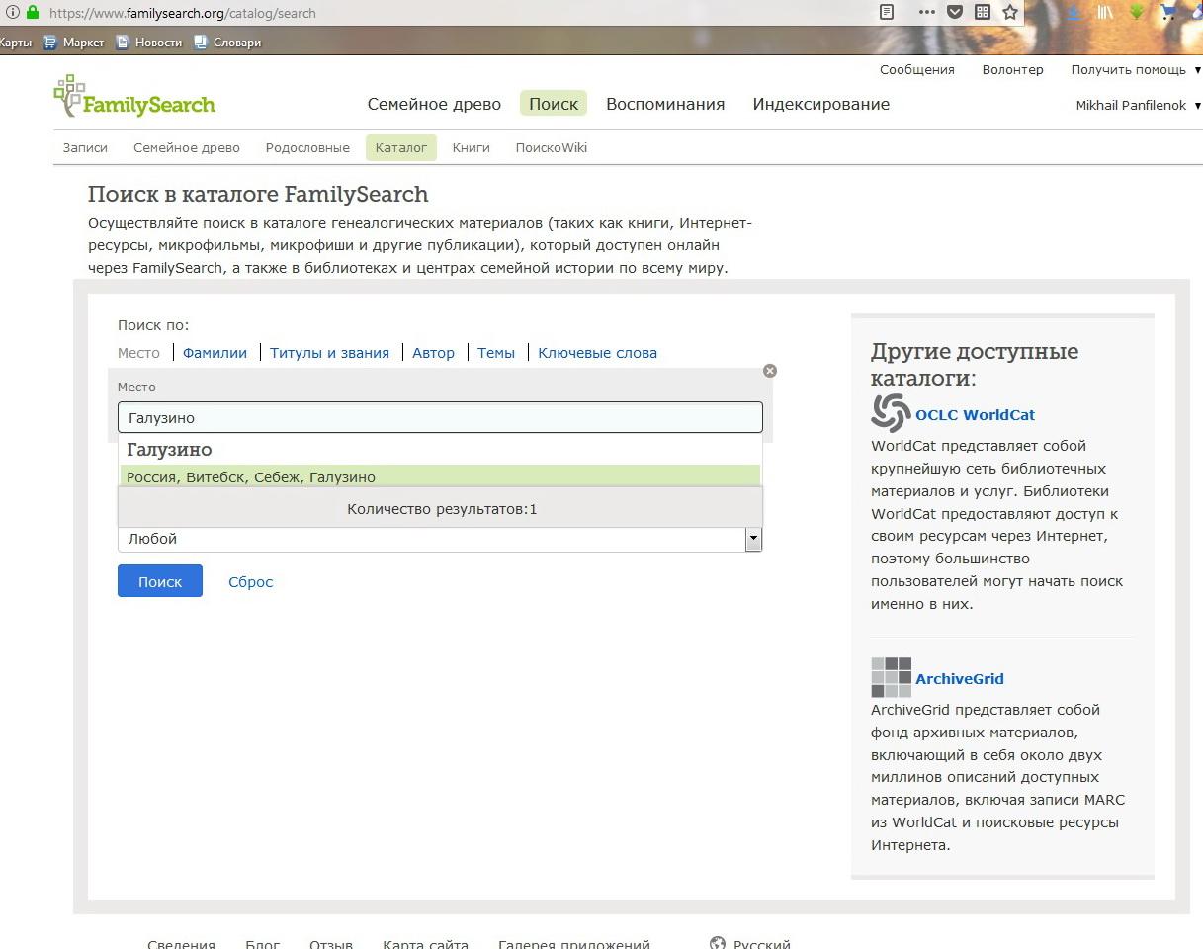Search by Фамилии option
1203x949 pixels.
click(215, 353)
